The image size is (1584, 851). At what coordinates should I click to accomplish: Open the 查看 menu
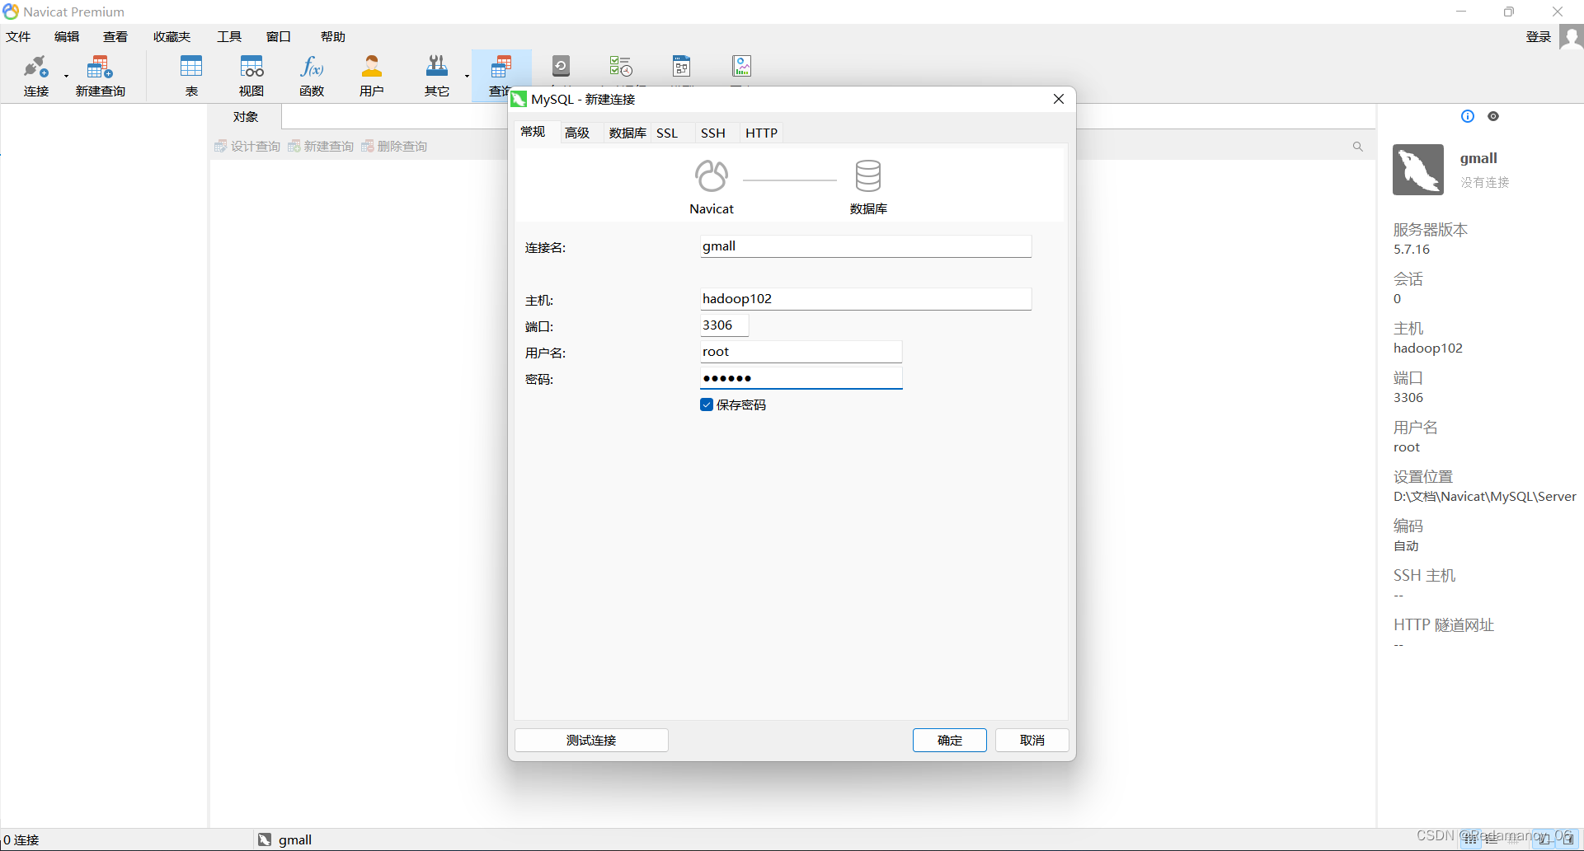(115, 36)
